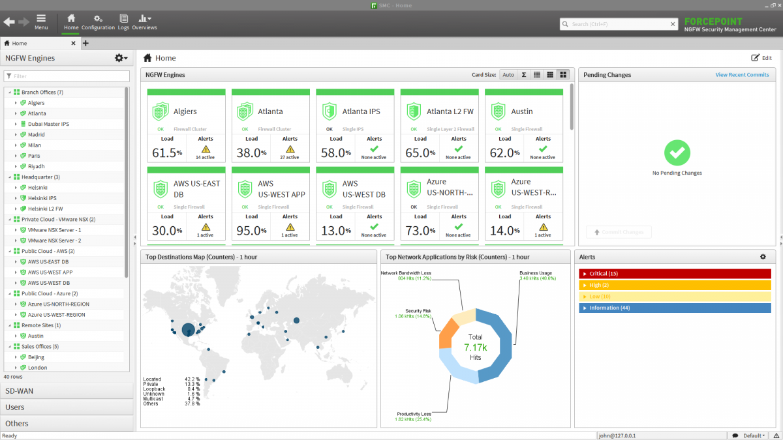This screenshot has height=440, width=783.
Task: Click the View Recent Commits link
Action: tap(742, 75)
